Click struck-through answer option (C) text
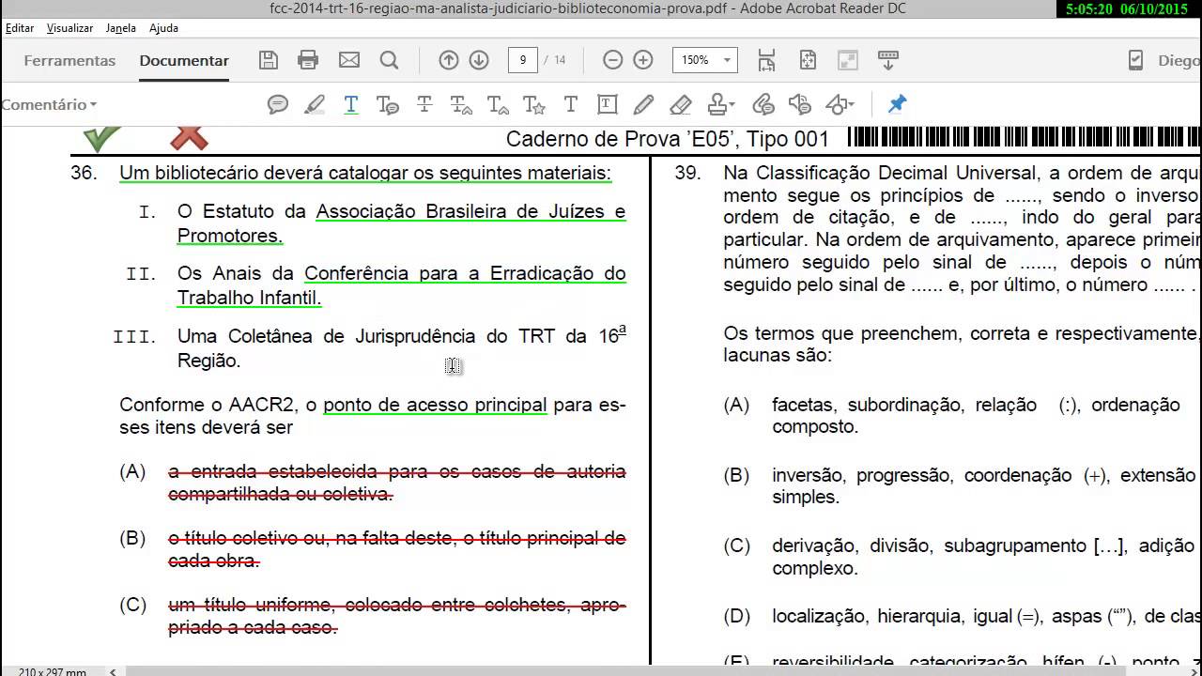1202x676 pixels. pyautogui.click(x=396, y=616)
